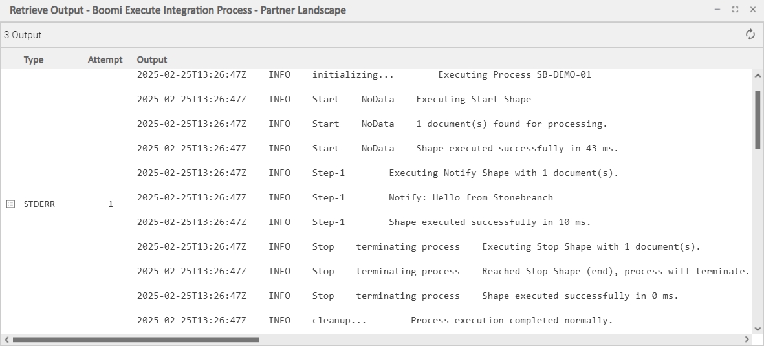Click the '3 Output' count label

click(x=23, y=35)
